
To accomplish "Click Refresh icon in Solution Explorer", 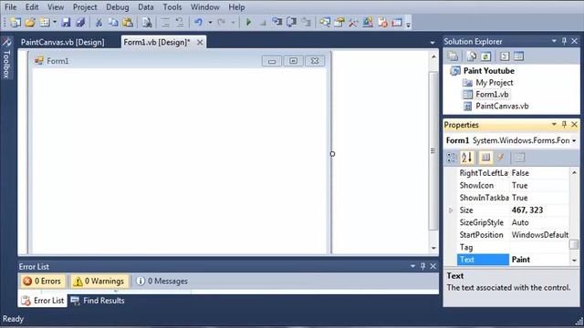I will click(x=485, y=56).
